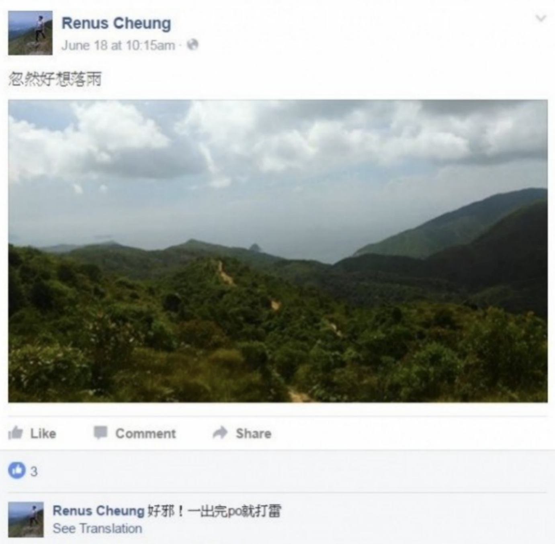Click the thumbs-up icon beside Like
The width and height of the screenshot is (555, 544).
[x=16, y=433]
